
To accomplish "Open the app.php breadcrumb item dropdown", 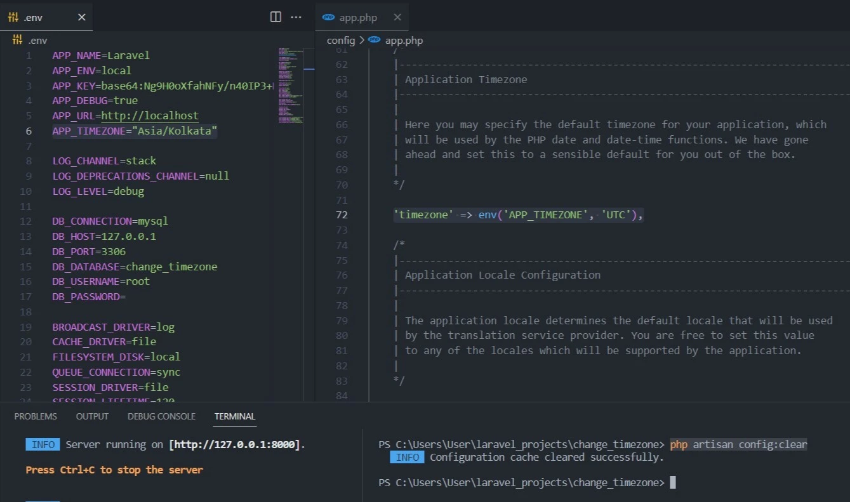I will pos(404,40).
